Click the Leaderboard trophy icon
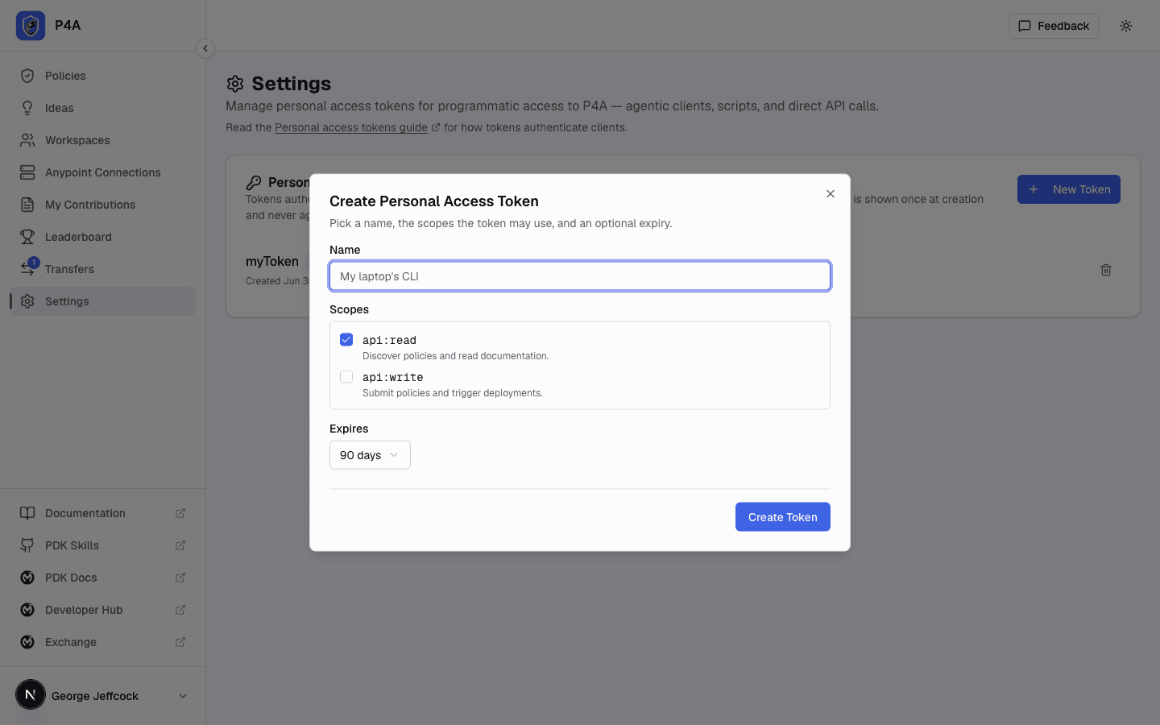 click(x=27, y=237)
